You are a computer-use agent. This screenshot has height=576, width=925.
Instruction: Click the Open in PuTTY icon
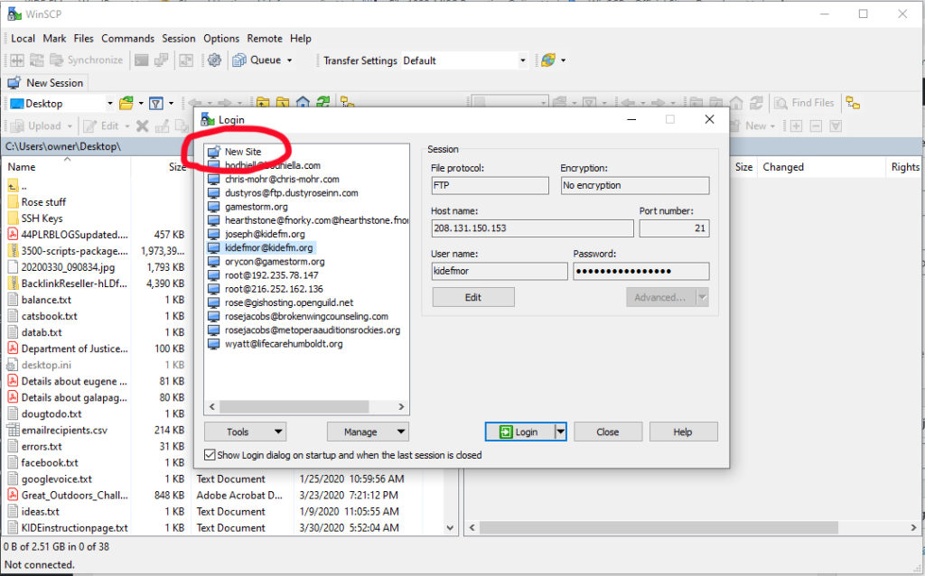tap(161, 60)
